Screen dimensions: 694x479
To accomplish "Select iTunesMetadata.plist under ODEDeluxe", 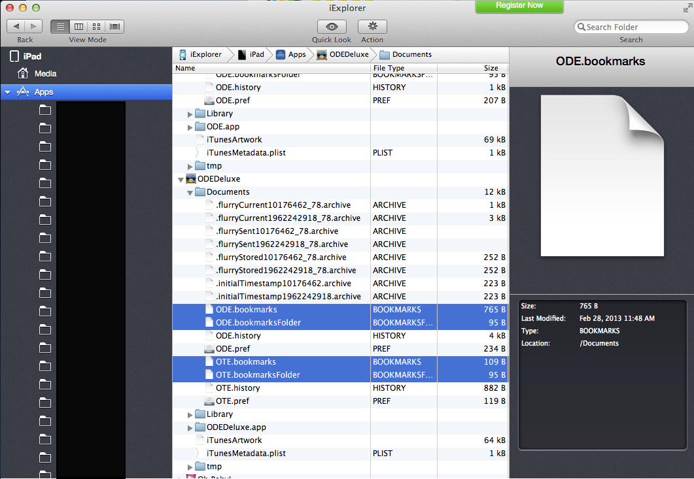I will pyautogui.click(x=340, y=454).
